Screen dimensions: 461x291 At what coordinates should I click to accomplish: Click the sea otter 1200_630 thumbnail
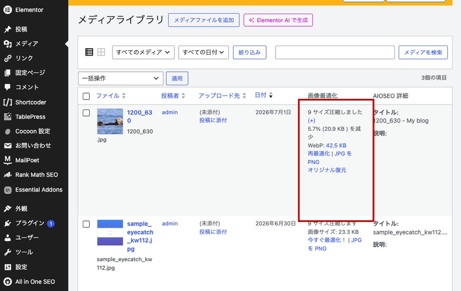[x=110, y=121]
